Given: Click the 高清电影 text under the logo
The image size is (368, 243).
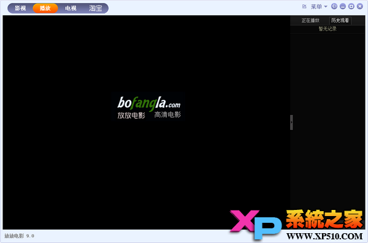Looking at the screenshot, I should (x=167, y=114).
